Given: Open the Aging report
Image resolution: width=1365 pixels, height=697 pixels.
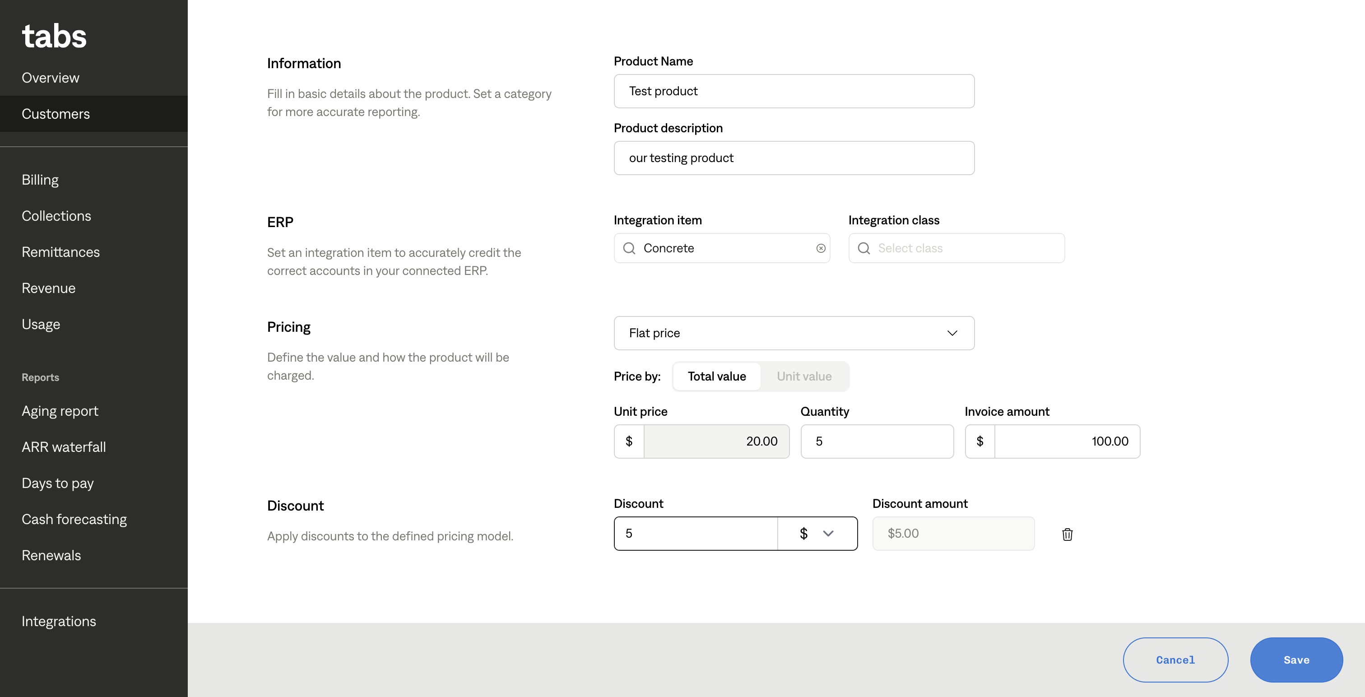Looking at the screenshot, I should (60, 411).
